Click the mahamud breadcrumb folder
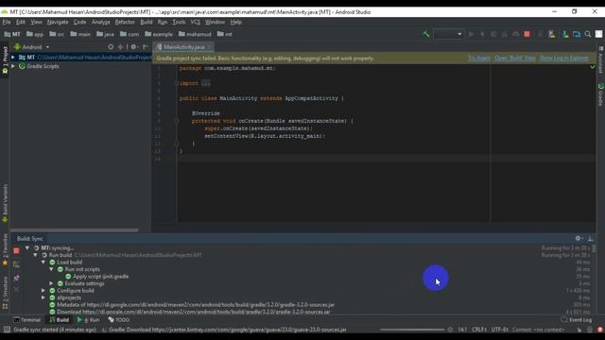605x340 pixels. click(x=195, y=34)
